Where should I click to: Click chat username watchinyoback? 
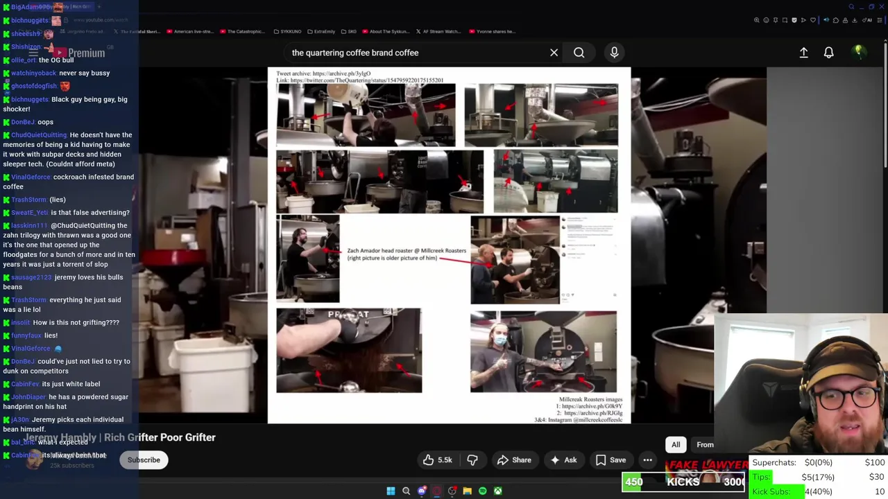click(x=33, y=73)
